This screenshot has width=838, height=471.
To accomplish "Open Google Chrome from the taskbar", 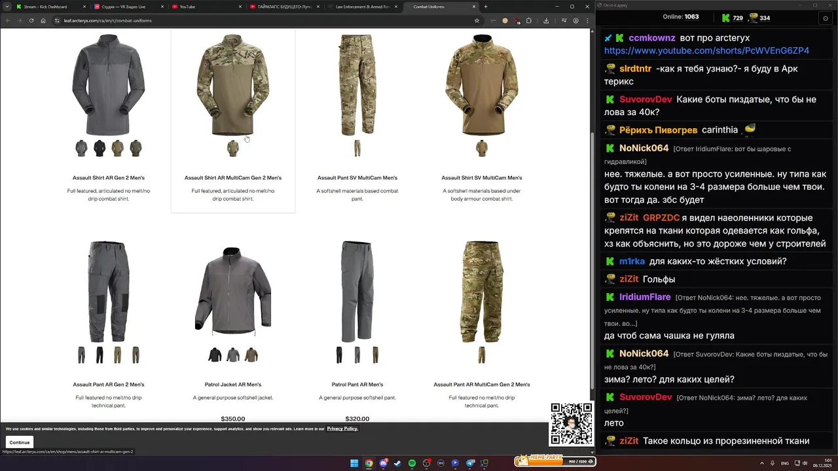I will pyautogui.click(x=369, y=463).
